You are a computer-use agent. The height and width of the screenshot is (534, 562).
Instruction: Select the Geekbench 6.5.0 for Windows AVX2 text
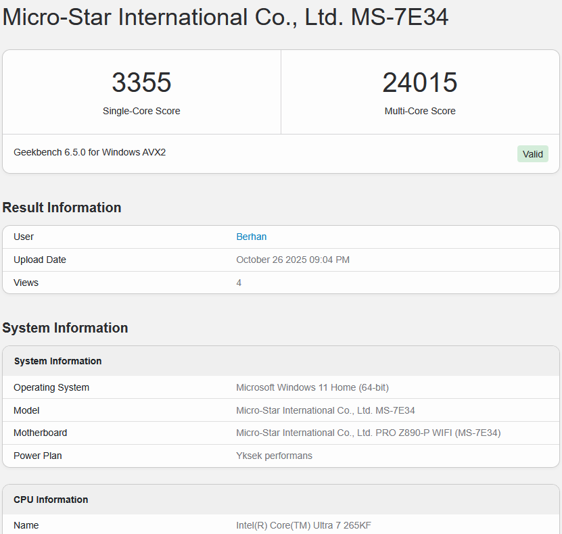pyautogui.click(x=89, y=152)
